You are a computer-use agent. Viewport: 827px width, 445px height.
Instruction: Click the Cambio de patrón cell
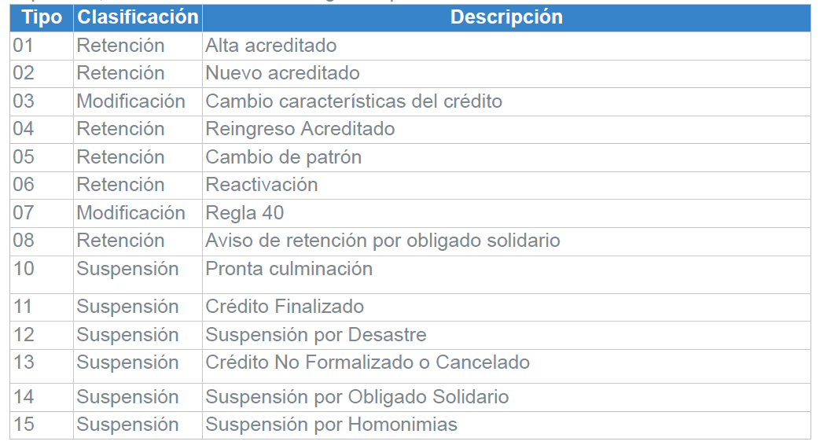click(506, 158)
